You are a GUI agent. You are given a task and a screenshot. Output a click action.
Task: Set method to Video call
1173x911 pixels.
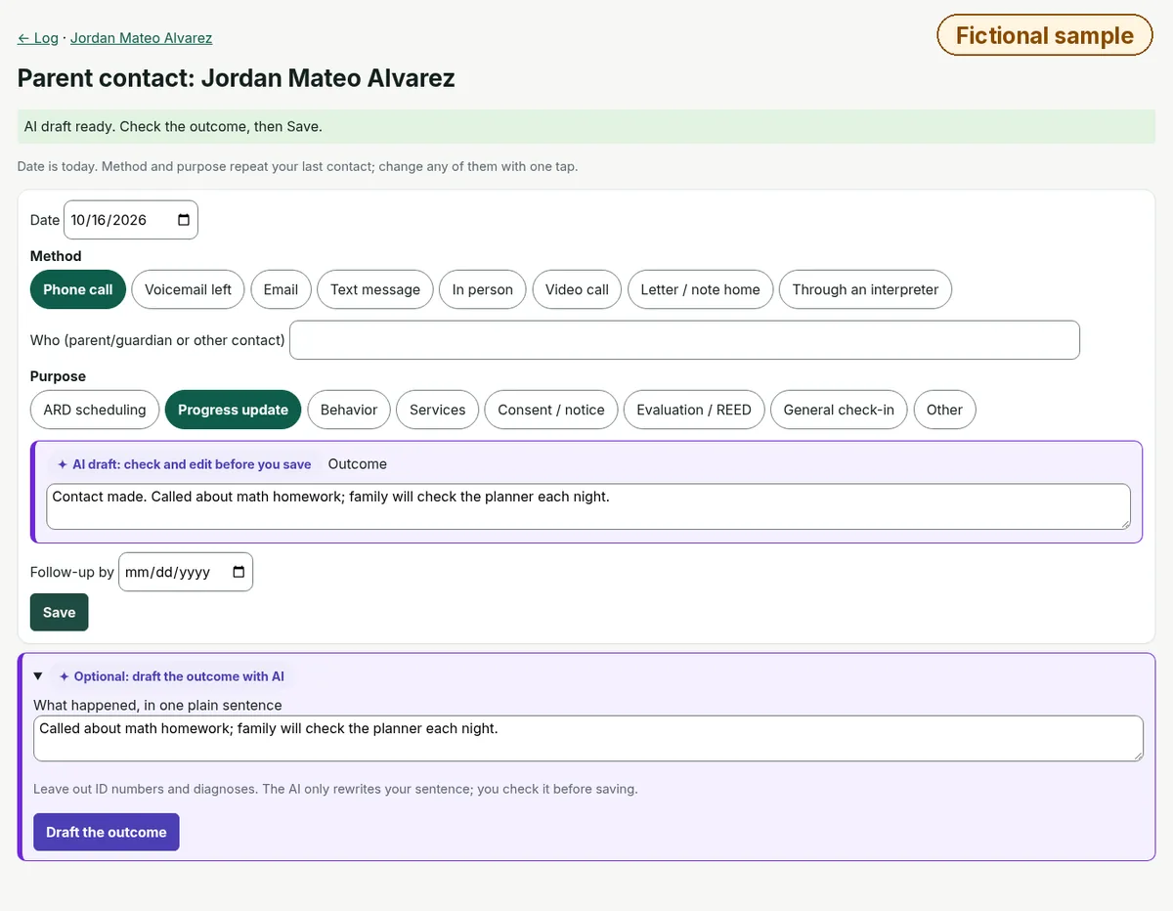tap(577, 289)
